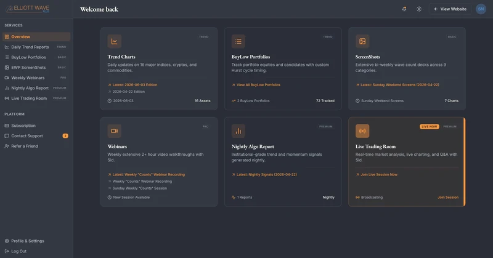The height and width of the screenshot is (258, 493).
Task: Click the notification bell icon
Action: pos(404,9)
